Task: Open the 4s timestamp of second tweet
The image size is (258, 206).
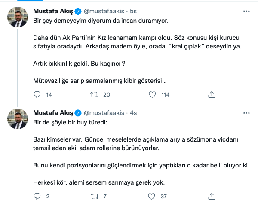Action: (x=133, y=113)
